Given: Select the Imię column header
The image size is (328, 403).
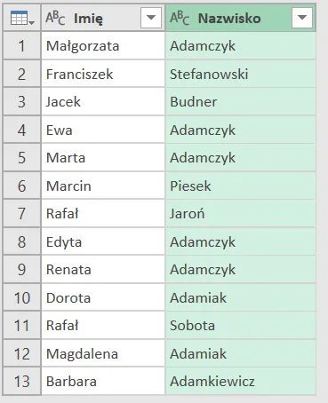Looking at the screenshot, I should pyautogui.click(x=103, y=18).
